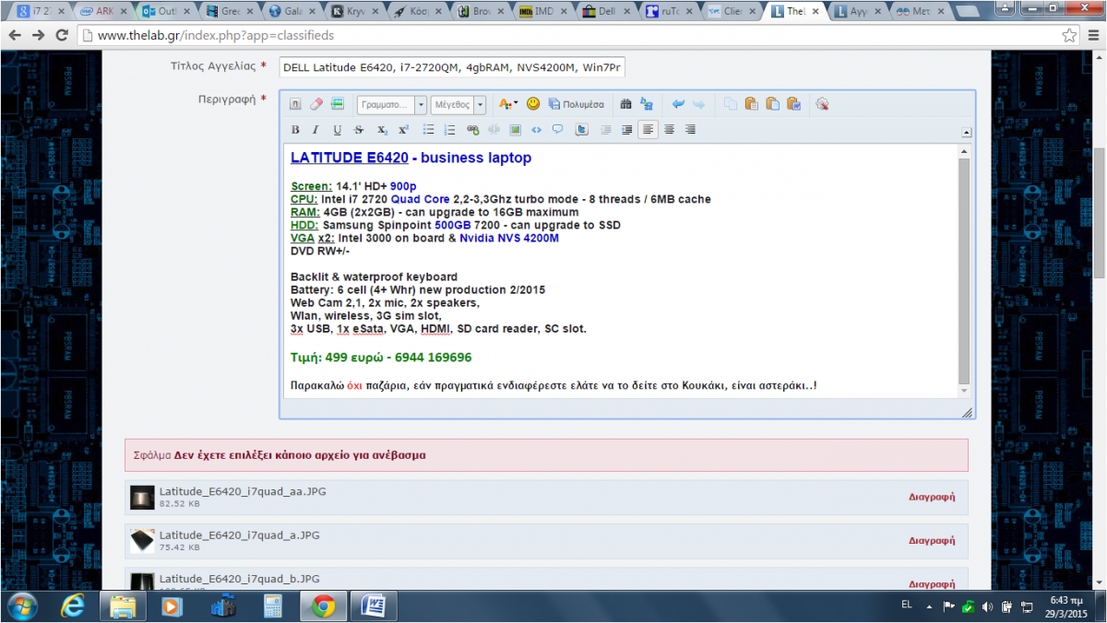Open the smiley emoticon picker
Screen dimensions: 1107x623
pyautogui.click(x=533, y=104)
